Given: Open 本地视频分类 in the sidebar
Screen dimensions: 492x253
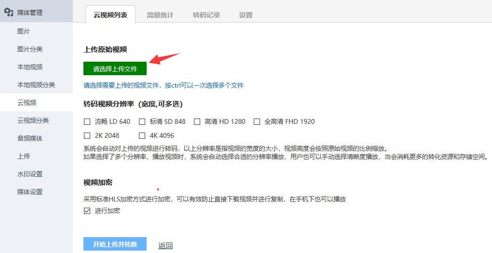Looking at the screenshot, I should [36, 85].
